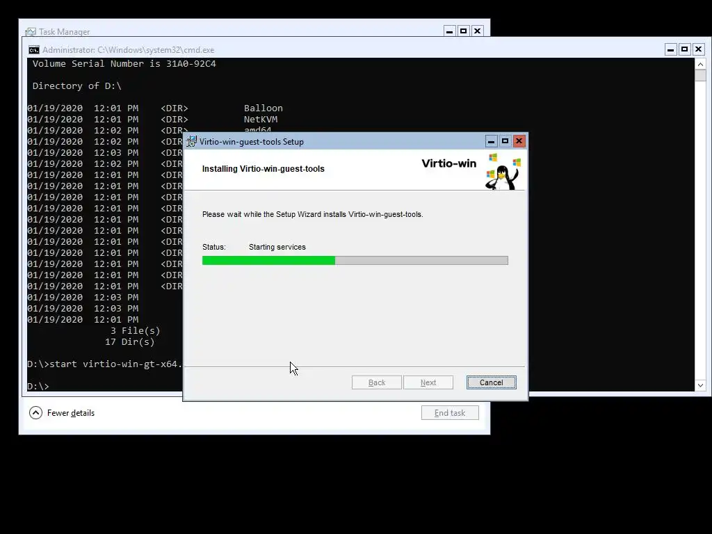Click the Task Manager title bar icon

[x=31, y=32]
